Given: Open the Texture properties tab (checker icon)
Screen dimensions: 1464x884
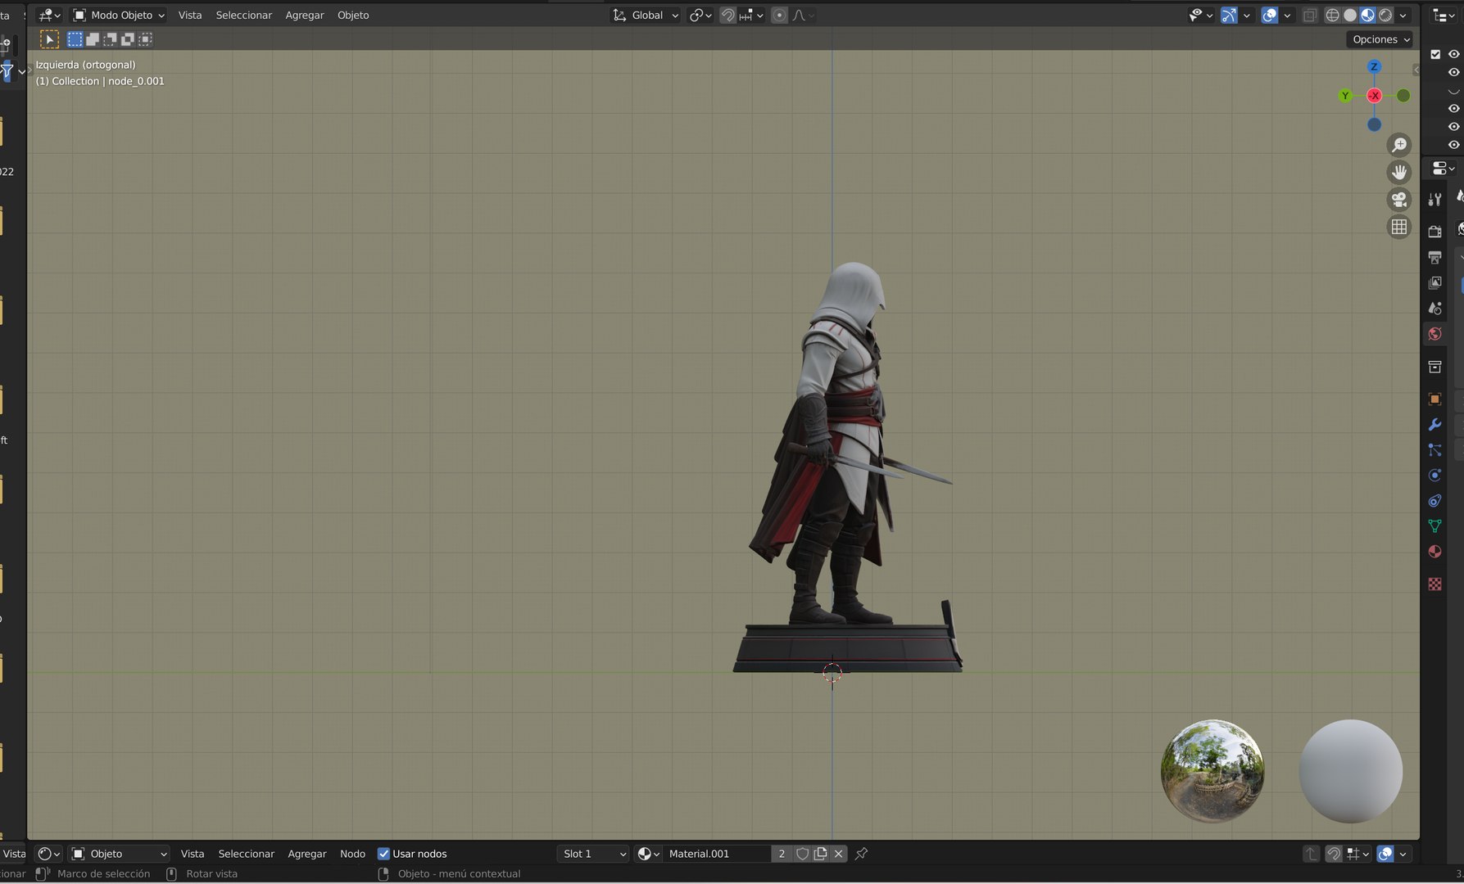Looking at the screenshot, I should (1435, 584).
